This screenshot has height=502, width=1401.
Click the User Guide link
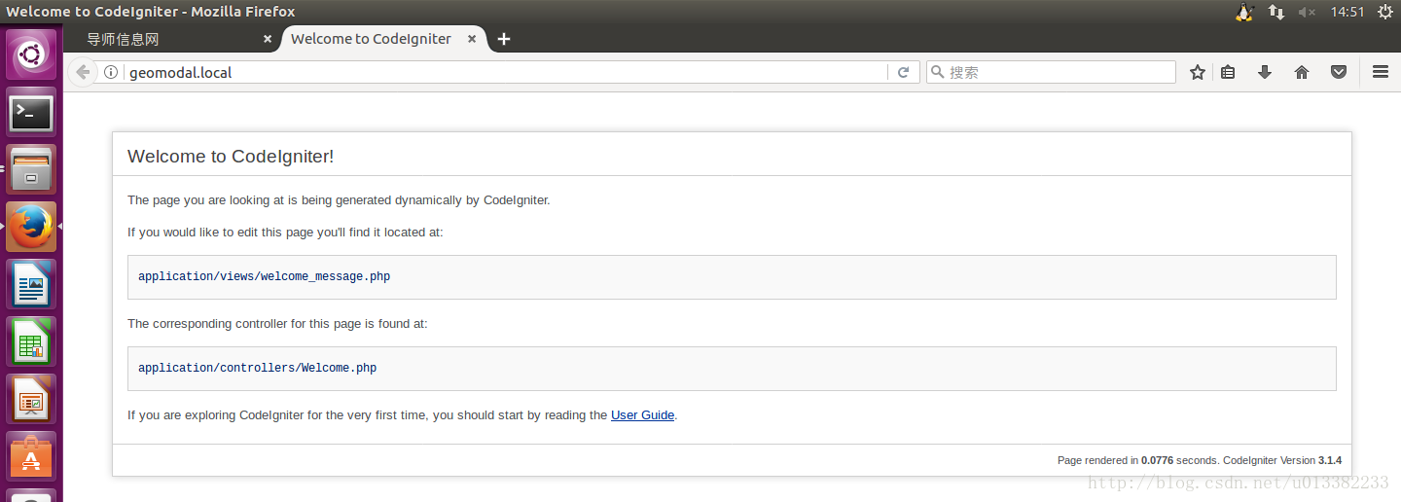642,414
